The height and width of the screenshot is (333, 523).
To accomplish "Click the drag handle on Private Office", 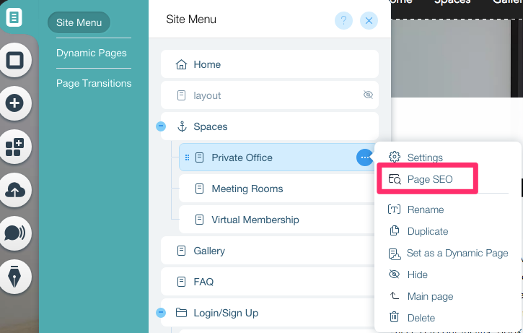I will [x=188, y=157].
